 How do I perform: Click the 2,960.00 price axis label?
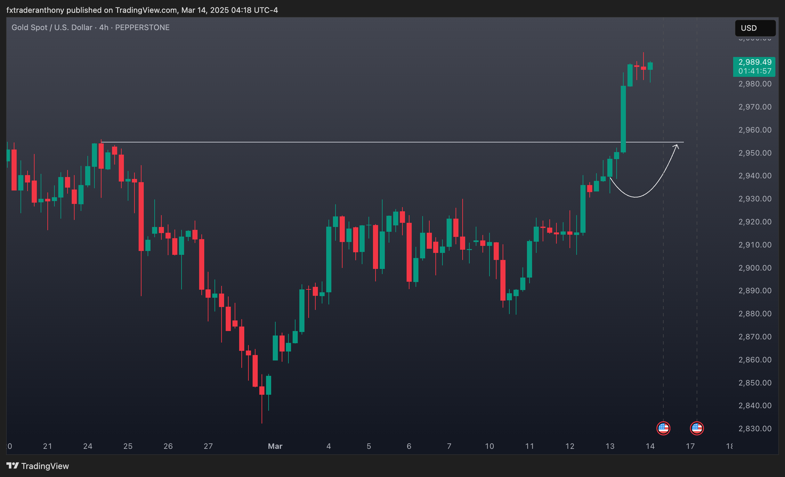coord(755,130)
